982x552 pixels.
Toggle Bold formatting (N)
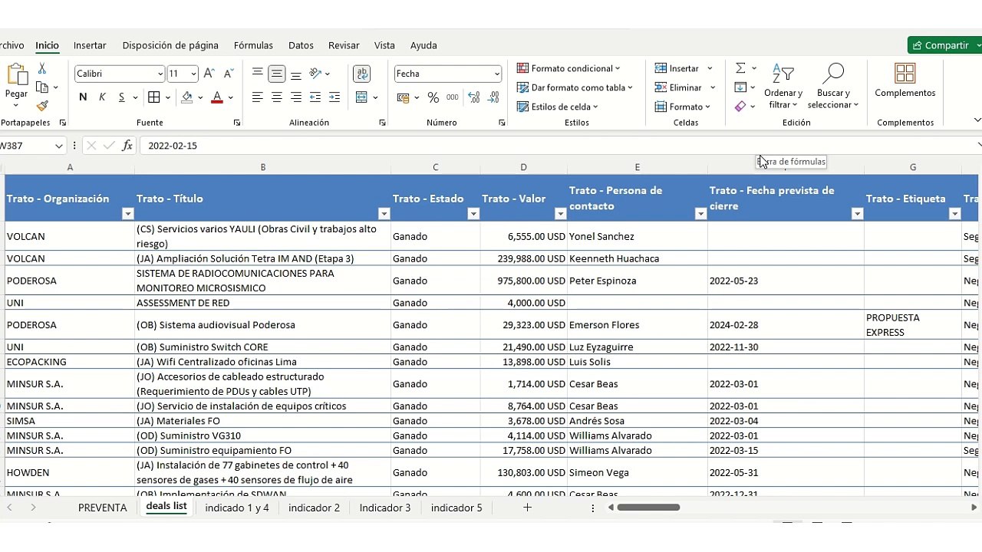coord(83,97)
